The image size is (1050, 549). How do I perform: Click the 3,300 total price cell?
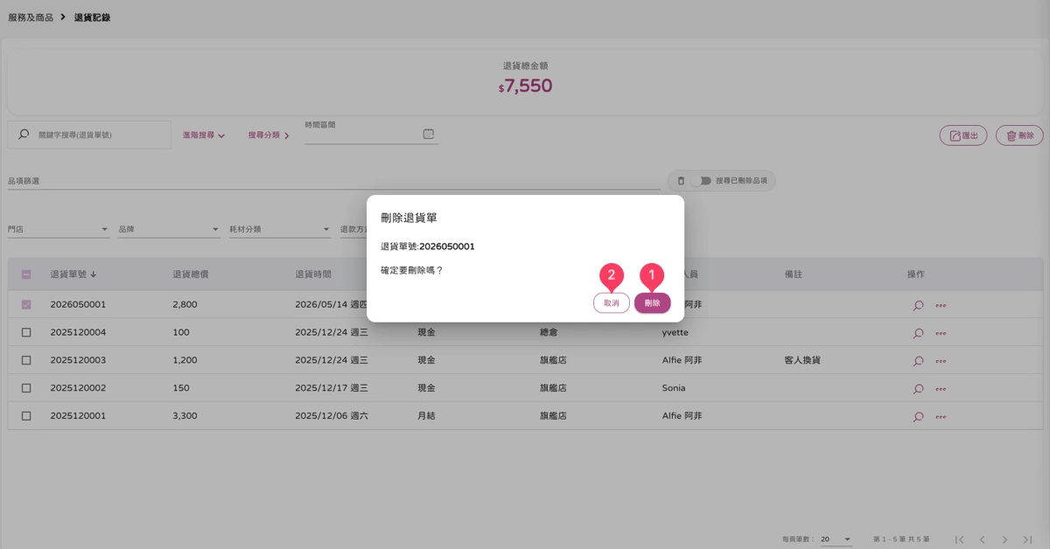(185, 416)
